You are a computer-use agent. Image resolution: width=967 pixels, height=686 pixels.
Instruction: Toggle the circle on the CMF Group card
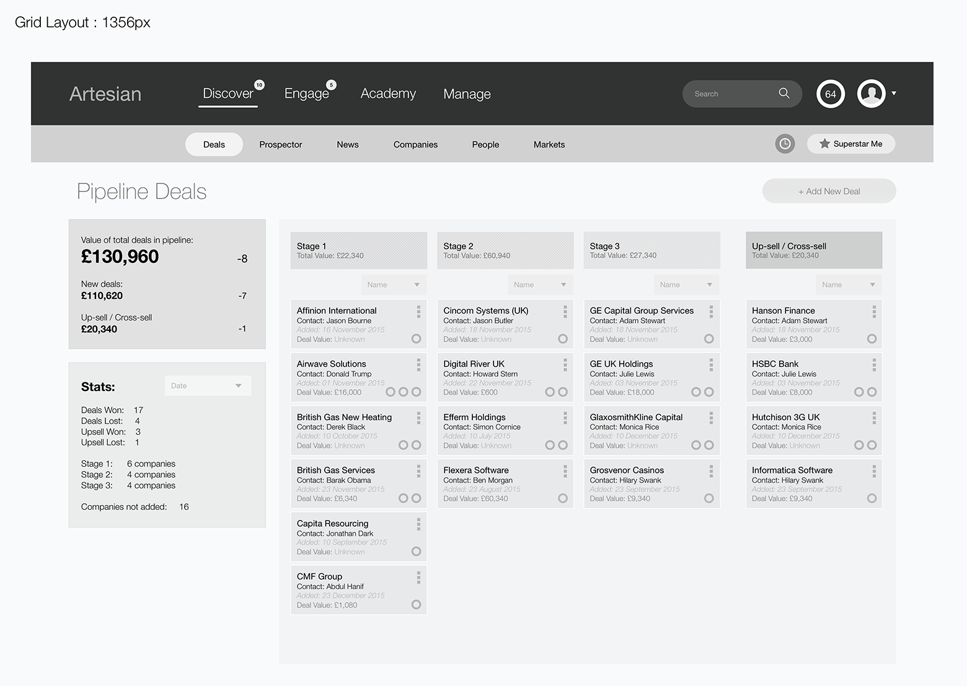click(416, 604)
